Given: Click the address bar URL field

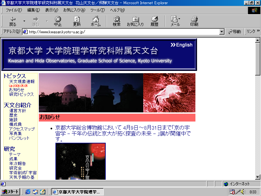Looking at the screenshot, I should pos(124,32).
